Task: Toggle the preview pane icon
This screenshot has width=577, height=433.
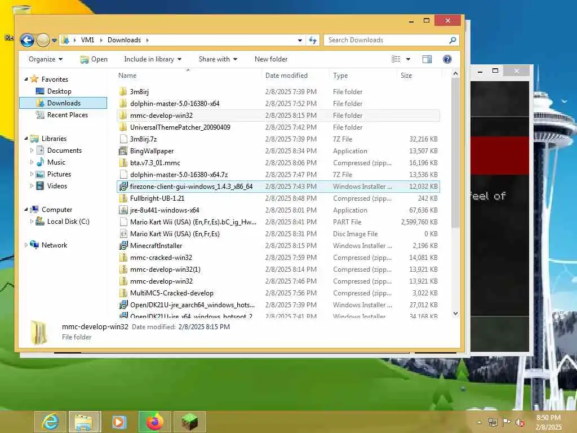Action: [427, 59]
